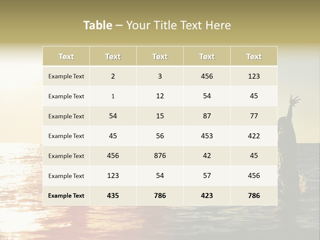Screen dimensions: 320x240
Task: Click the third column 'Text' header
Action: click(x=160, y=56)
